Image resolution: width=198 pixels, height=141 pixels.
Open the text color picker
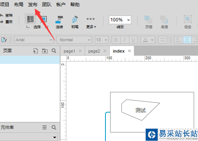coord(148,40)
